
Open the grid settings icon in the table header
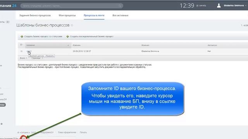[21, 45]
